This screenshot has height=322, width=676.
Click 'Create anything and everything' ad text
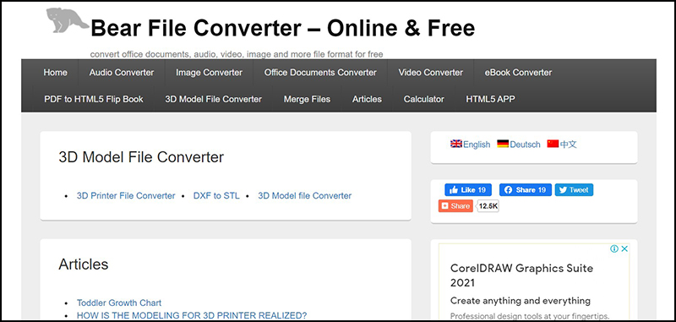(x=521, y=300)
